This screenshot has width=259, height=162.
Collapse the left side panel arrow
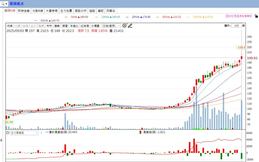(x=1, y=140)
